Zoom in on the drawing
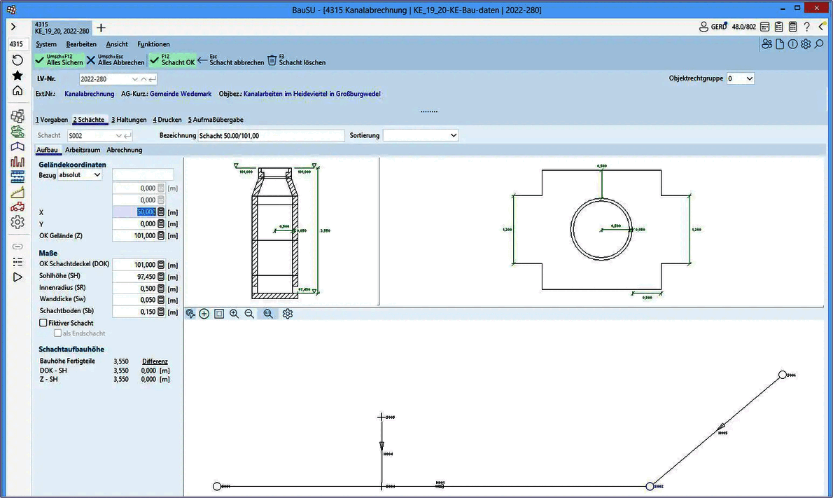 pos(234,314)
